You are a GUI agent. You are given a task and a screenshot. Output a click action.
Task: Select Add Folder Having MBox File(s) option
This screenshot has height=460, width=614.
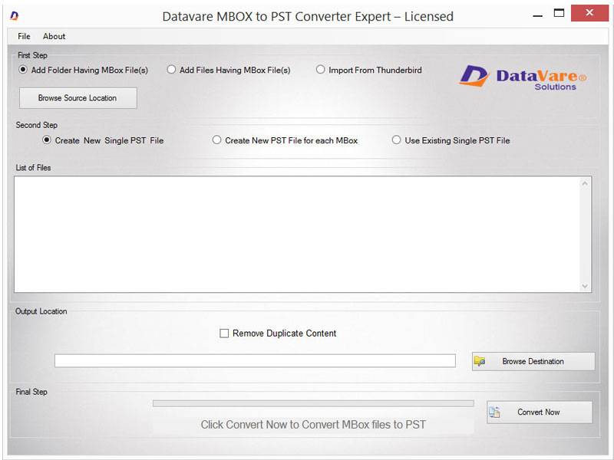[23, 70]
